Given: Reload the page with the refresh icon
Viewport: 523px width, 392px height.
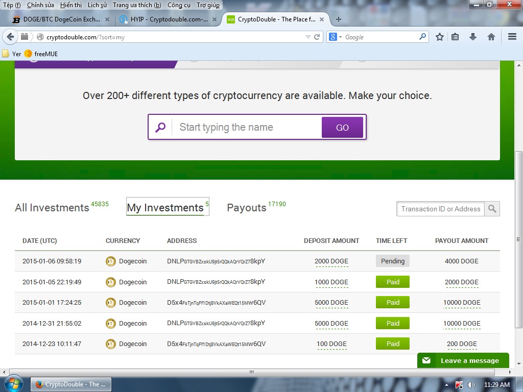Looking at the screenshot, I should click(317, 37).
